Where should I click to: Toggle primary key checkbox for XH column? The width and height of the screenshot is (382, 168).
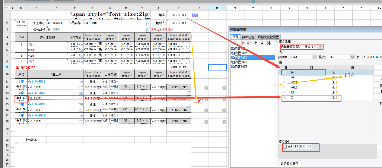coord(284,97)
